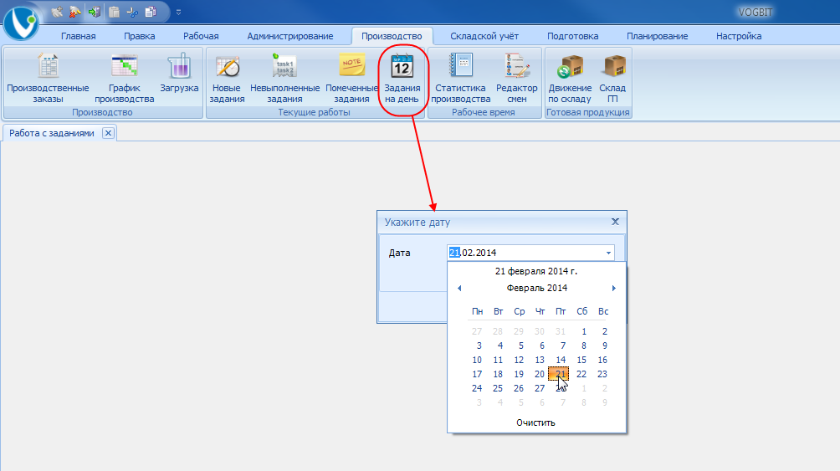The height and width of the screenshot is (471, 840).
Task: Open Невыполненные задания
Action: click(x=285, y=78)
